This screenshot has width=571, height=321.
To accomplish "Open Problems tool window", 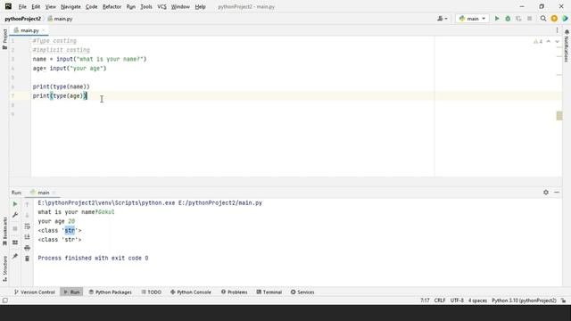I will (234, 292).
